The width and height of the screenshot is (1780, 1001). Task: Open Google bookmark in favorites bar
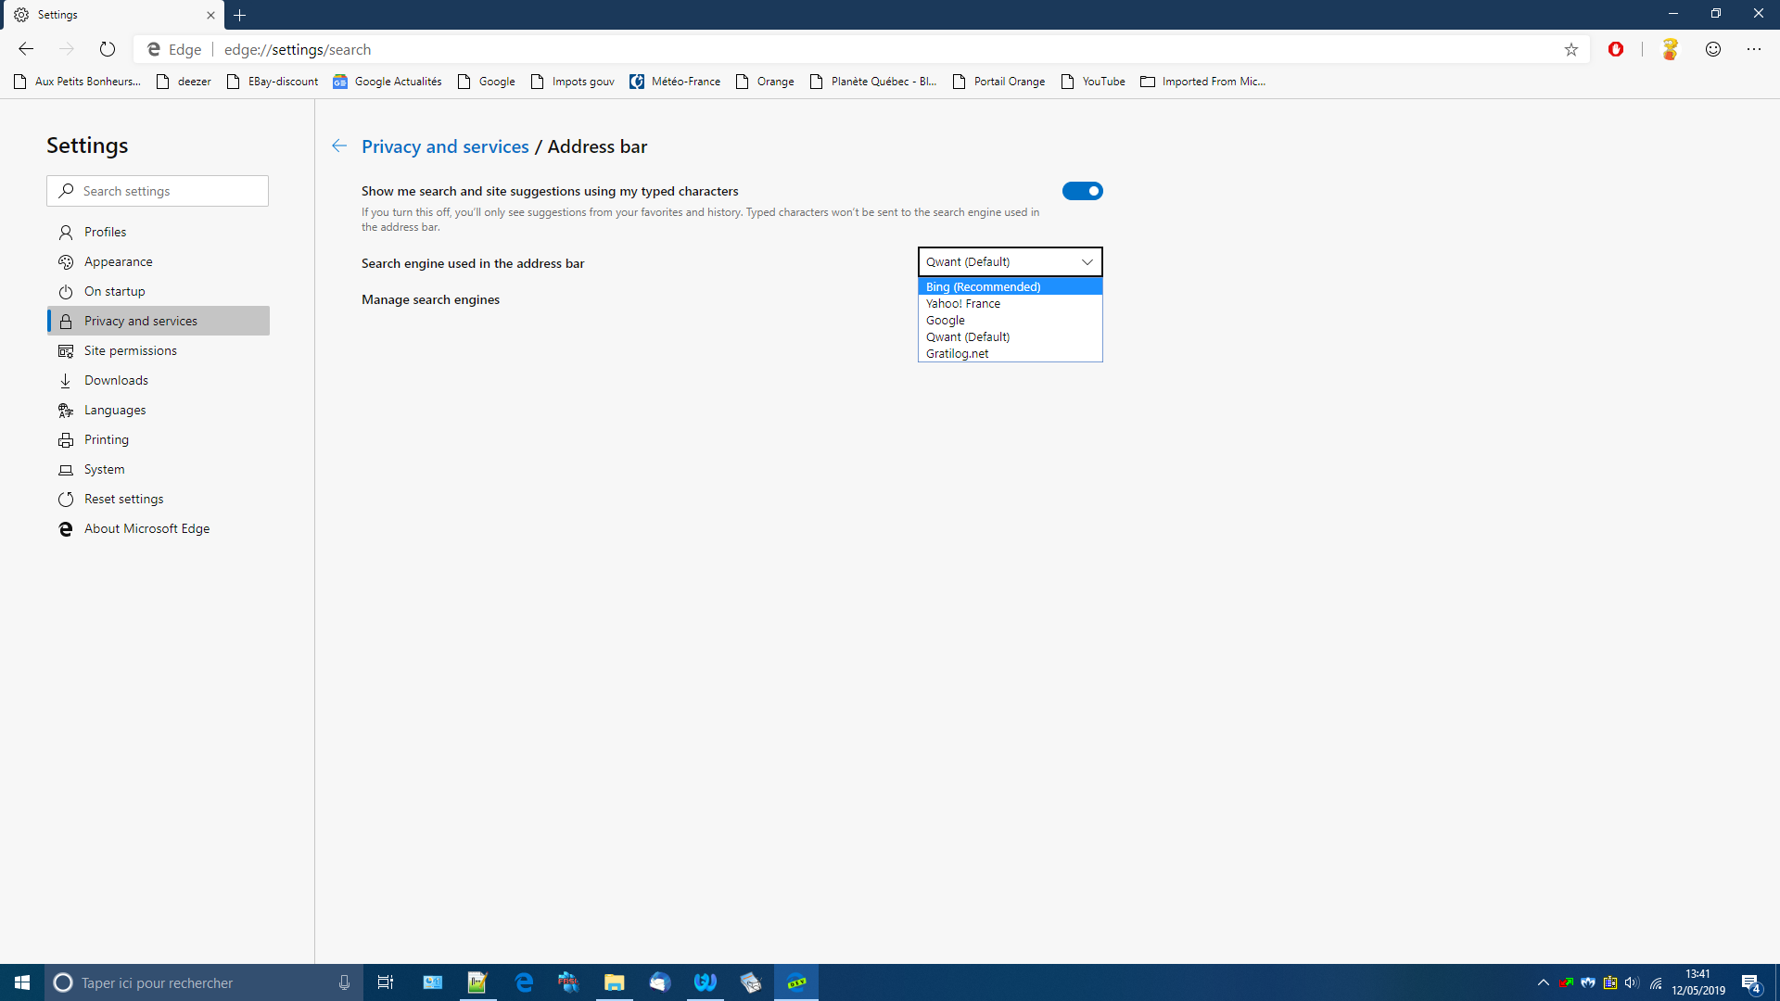(487, 82)
